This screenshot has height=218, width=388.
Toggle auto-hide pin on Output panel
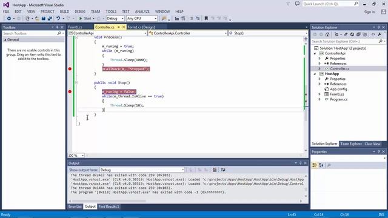pyautogui.click(x=301, y=163)
